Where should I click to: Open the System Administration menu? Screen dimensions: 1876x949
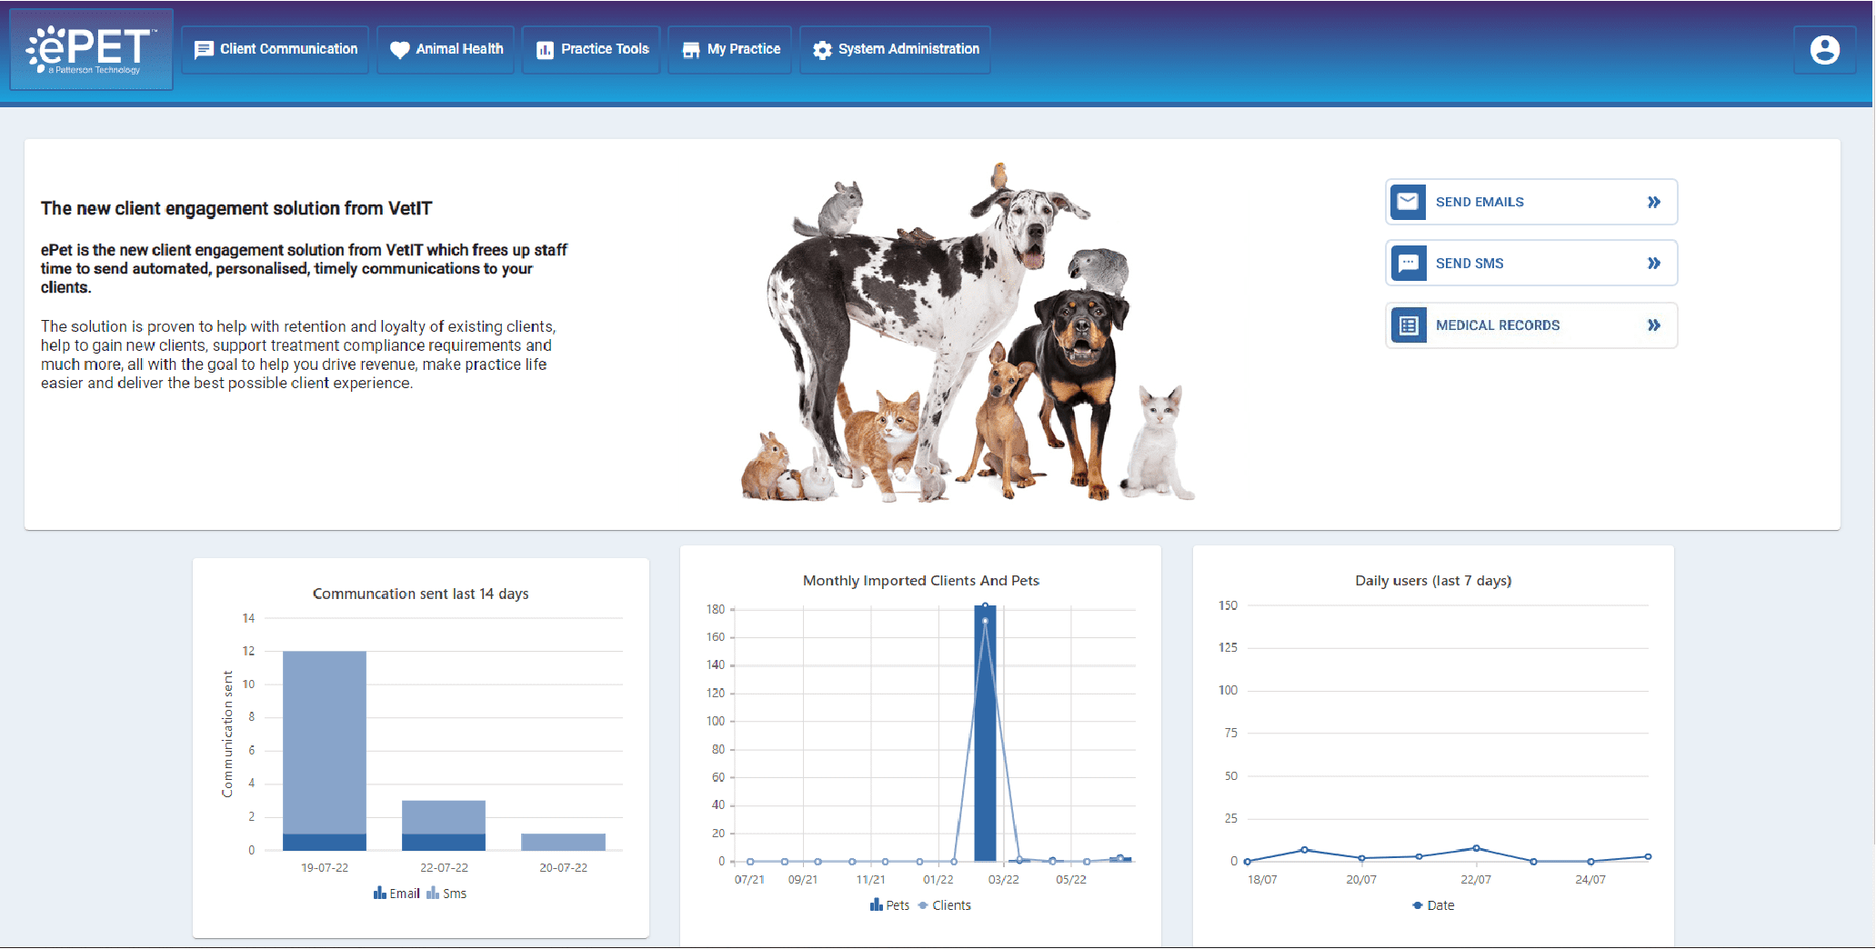point(895,49)
